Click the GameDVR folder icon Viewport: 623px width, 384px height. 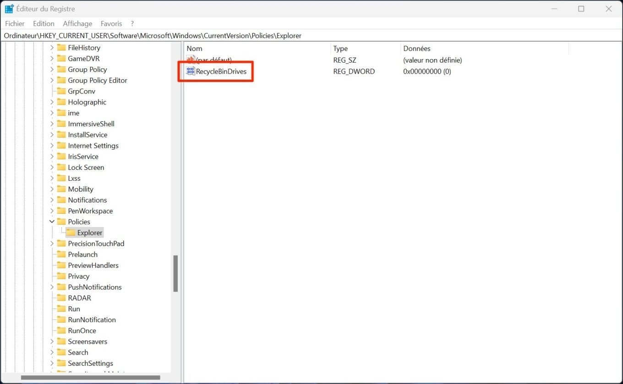pyautogui.click(x=61, y=59)
